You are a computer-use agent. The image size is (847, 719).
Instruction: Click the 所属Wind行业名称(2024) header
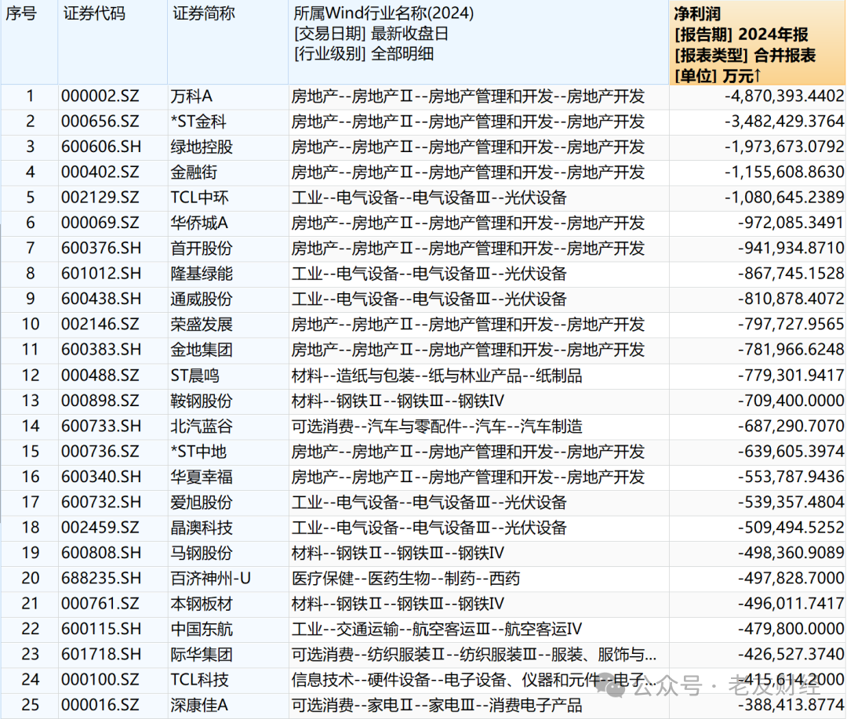[x=478, y=42]
